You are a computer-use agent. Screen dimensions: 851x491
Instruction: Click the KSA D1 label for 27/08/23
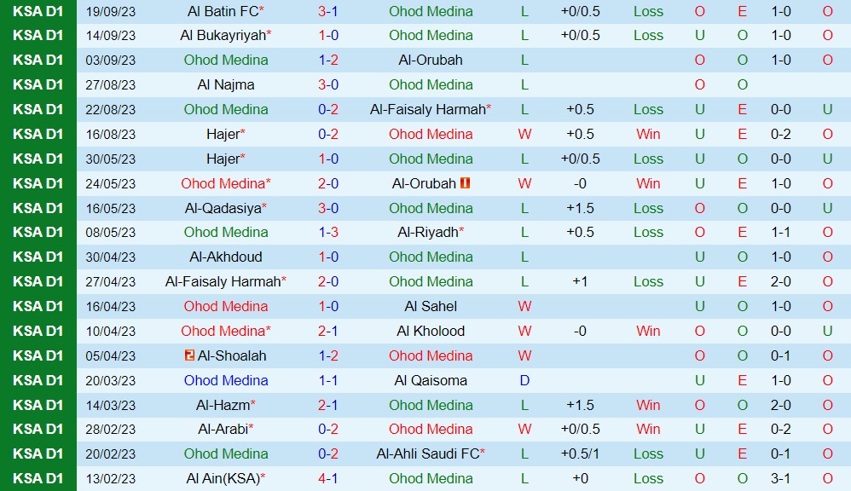coord(38,84)
